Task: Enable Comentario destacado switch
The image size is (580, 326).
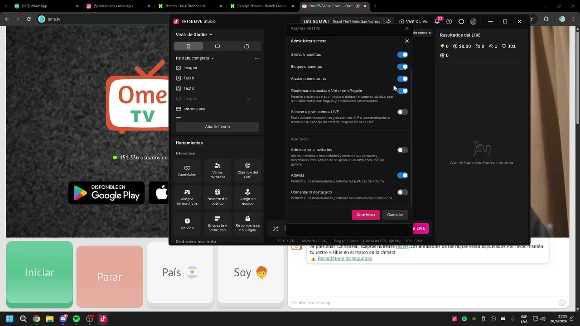Action: (402, 192)
